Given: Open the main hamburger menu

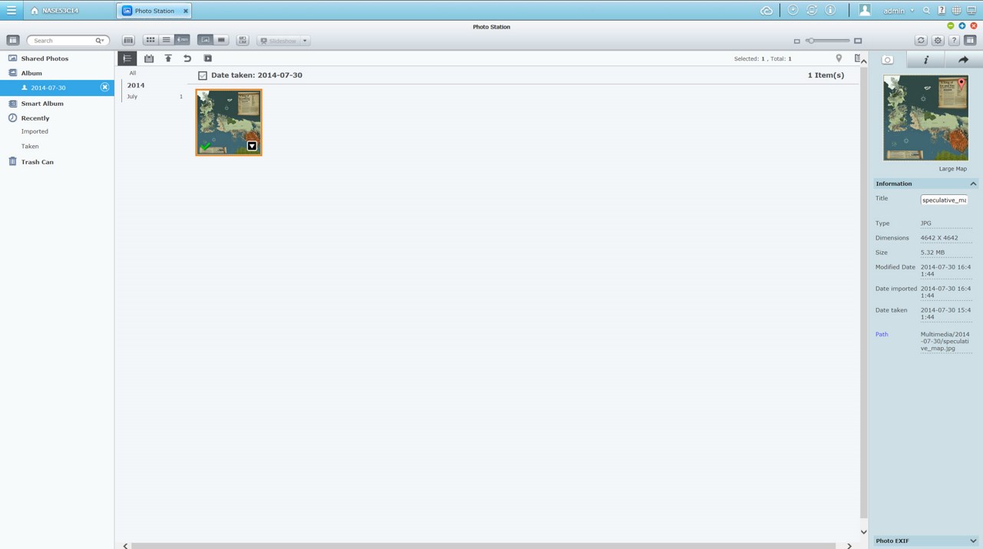Looking at the screenshot, I should click(x=12, y=11).
